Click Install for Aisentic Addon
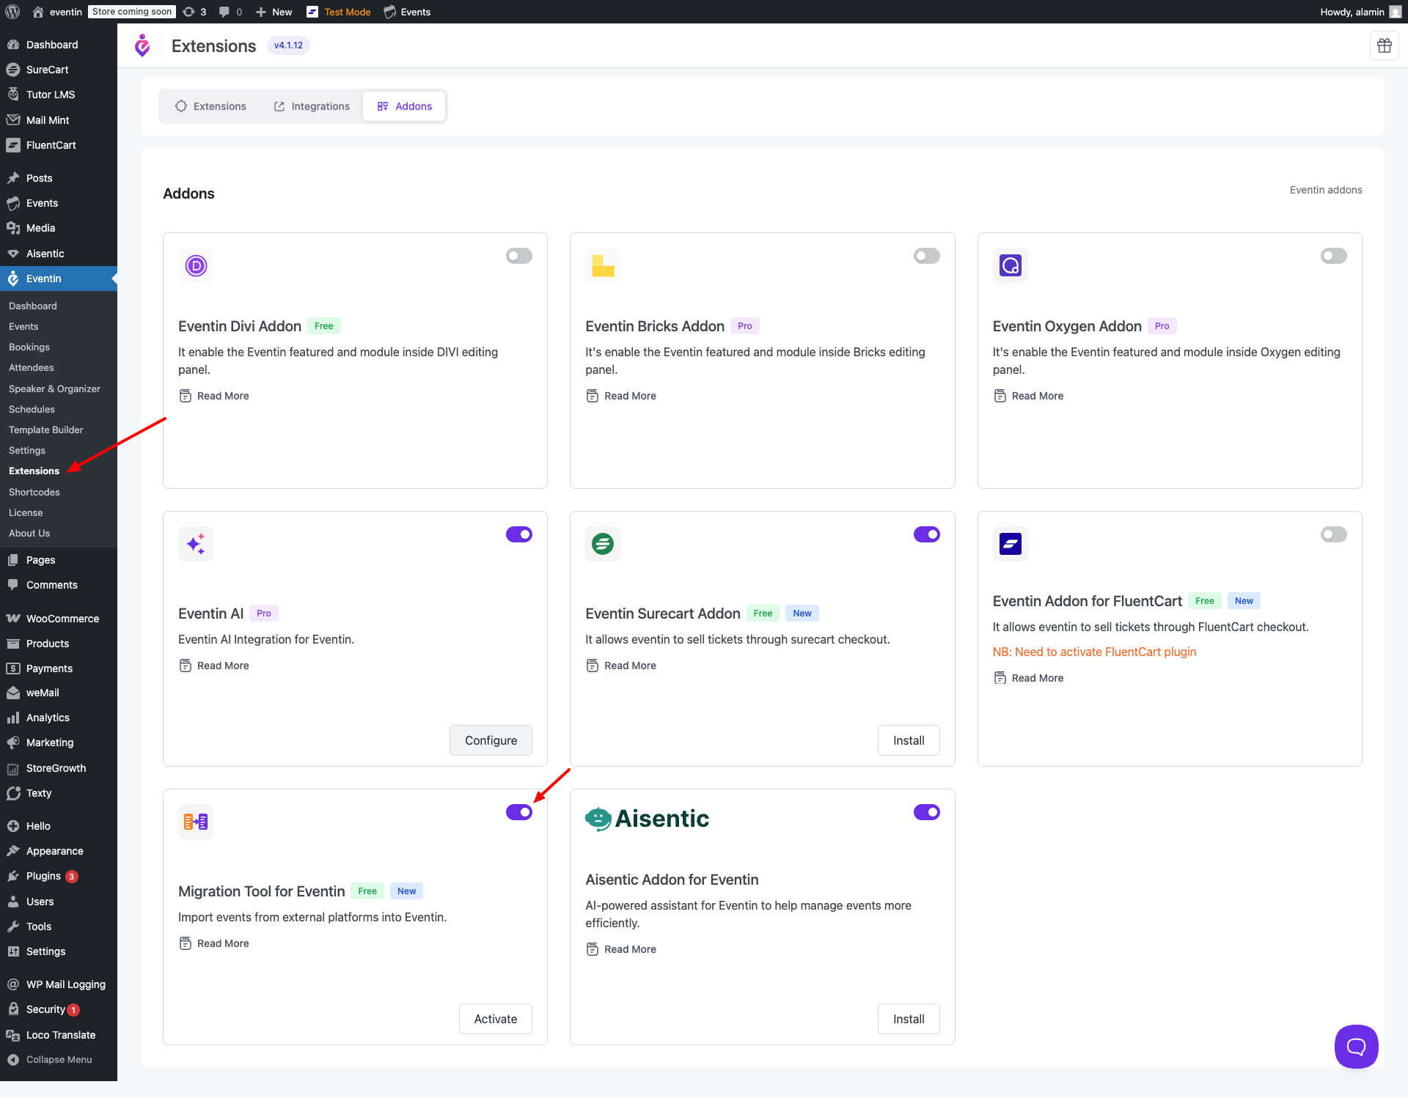Image resolution: width=1408 pixels, height=1098 pixels. (909, 1019)
